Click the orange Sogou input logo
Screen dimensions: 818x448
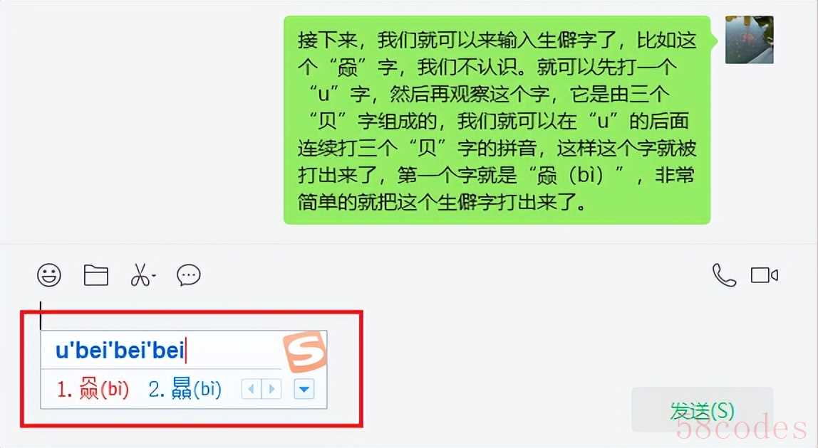click(x=305, y=351)
